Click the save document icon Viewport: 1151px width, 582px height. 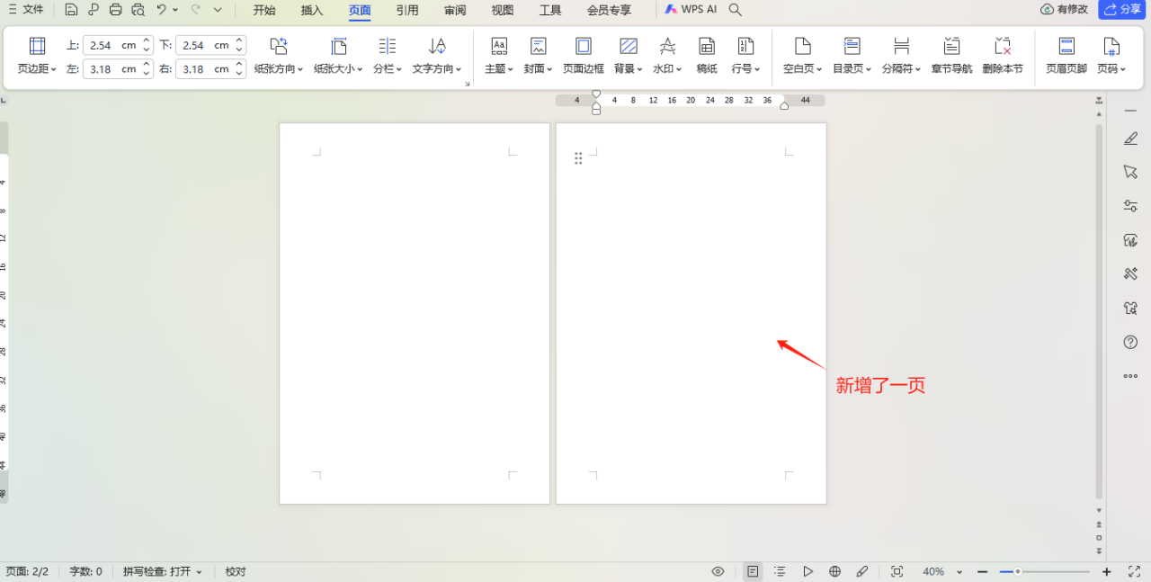[71, 10]
